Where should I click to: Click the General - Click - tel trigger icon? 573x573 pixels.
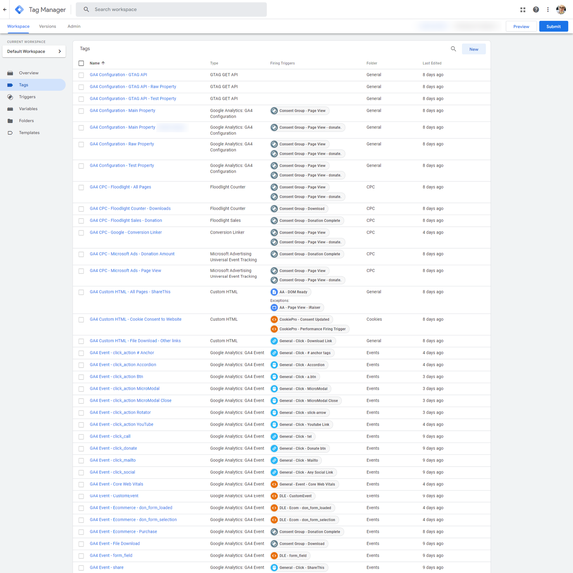(x=274, y=436)
